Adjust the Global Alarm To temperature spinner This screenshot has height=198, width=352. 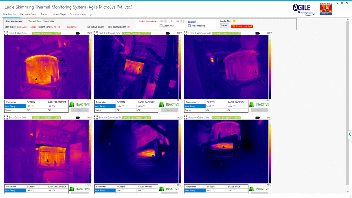[181, 21]
